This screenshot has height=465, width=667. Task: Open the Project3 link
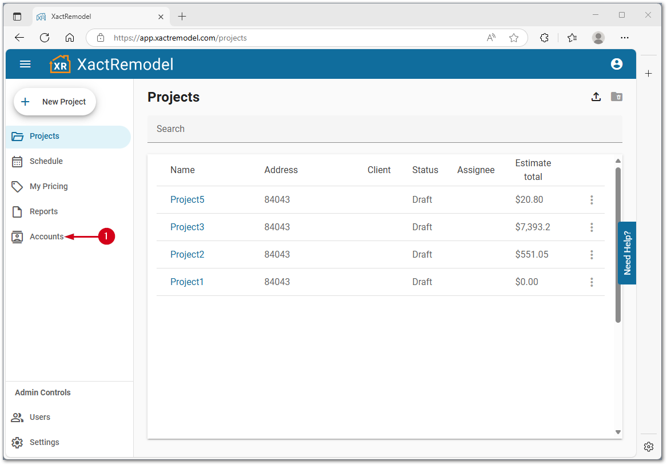point(187,227)
